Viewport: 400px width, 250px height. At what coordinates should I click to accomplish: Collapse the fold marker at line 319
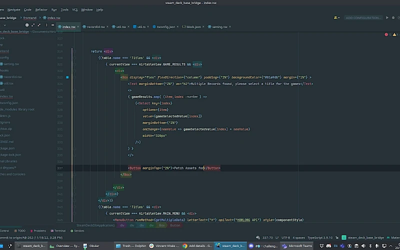click(x=74, y=51)
